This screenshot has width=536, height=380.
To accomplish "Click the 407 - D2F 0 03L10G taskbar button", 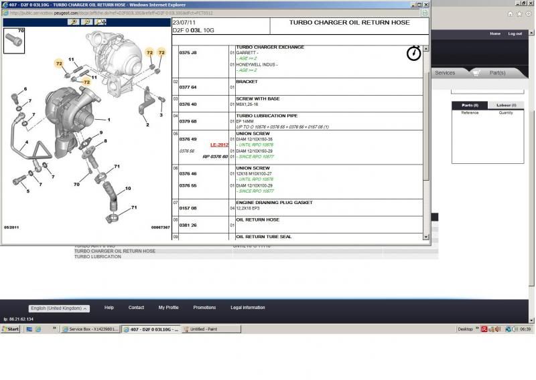I will [151, 329].
